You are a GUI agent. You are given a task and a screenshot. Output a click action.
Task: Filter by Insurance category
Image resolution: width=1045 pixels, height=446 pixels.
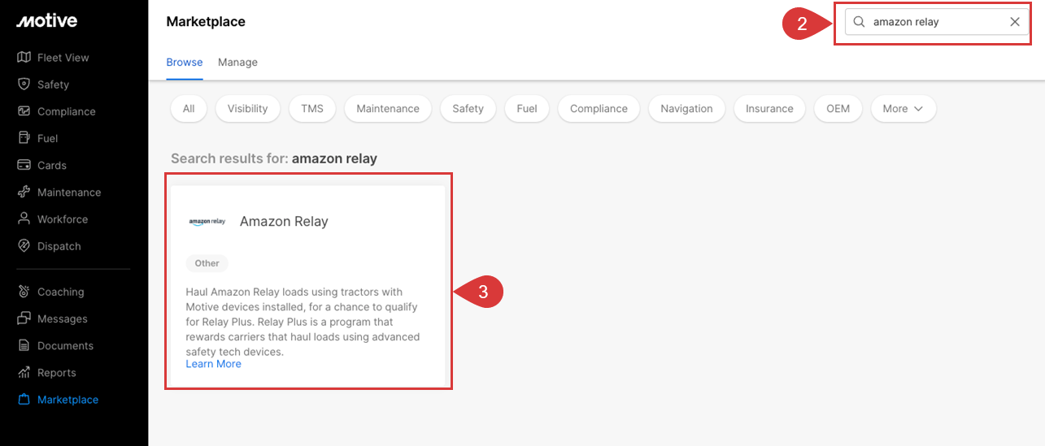point(769,108)
